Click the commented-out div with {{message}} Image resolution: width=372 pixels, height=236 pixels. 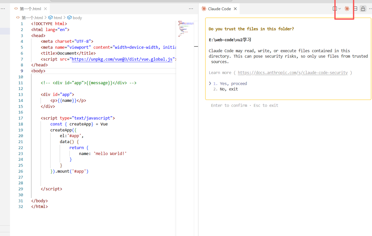coord(89,83)
